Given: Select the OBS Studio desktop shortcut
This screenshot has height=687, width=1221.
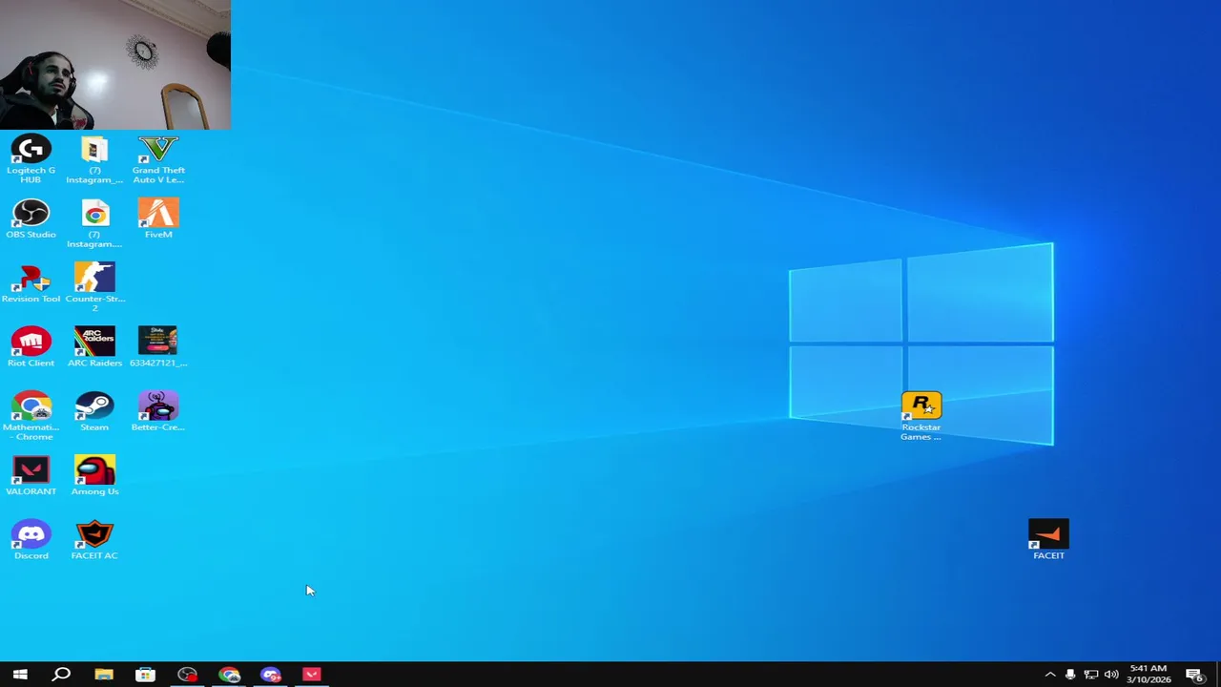Looking at the screenshot, I should pos(31,219).
